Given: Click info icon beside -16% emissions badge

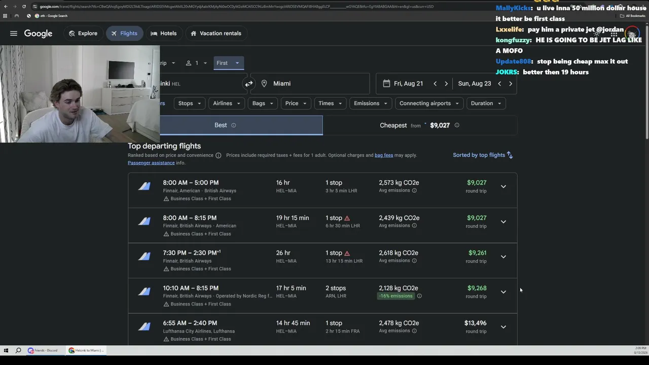Looking at the screenshot, I should (419, 296).
